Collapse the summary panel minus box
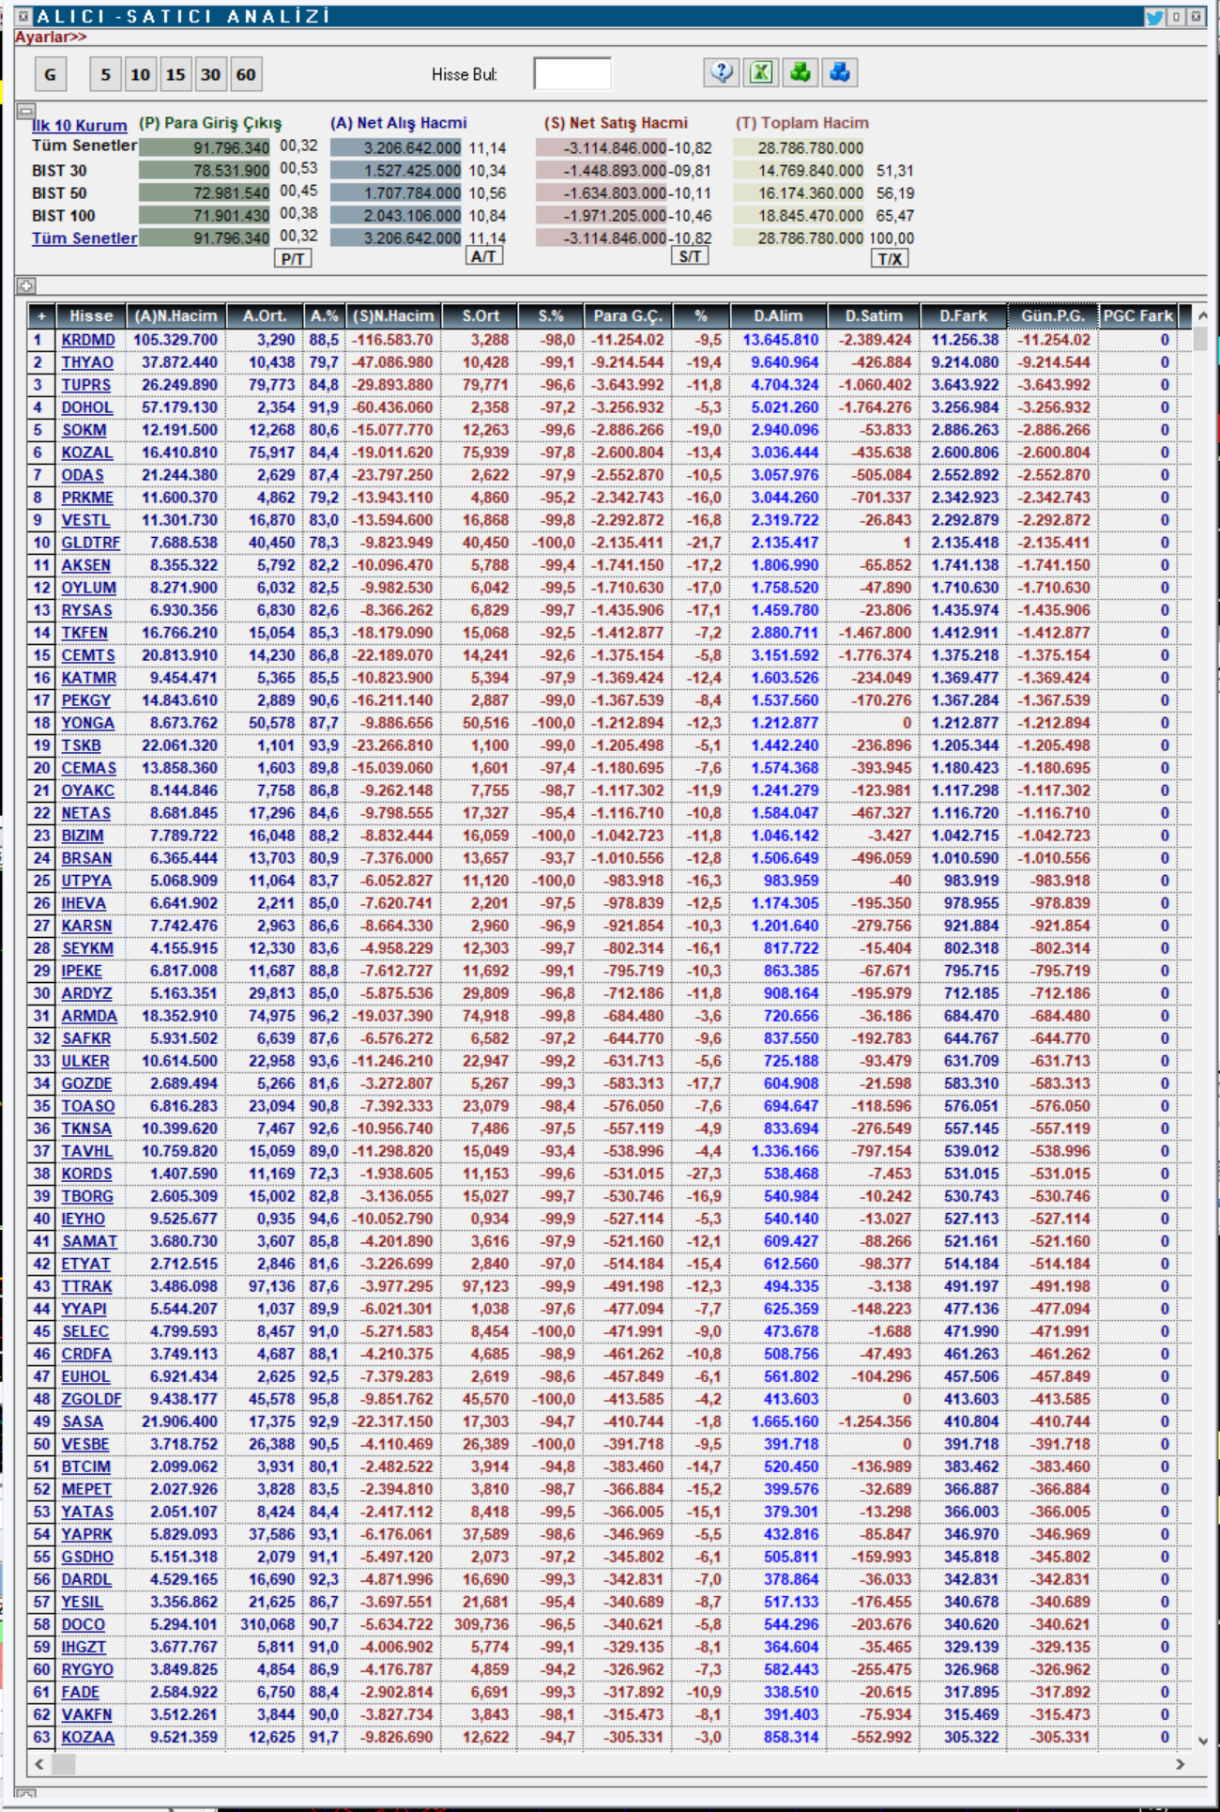Screen dimensions: 1220x1812 [26, 111]
